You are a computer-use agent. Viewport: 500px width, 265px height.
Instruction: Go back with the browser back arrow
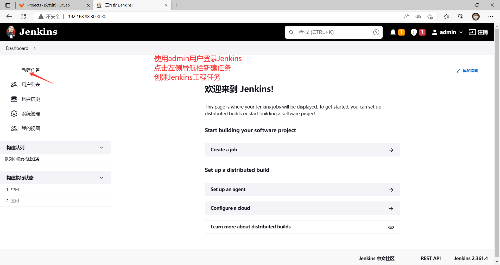pyautogui.click(x=9, y=17)
